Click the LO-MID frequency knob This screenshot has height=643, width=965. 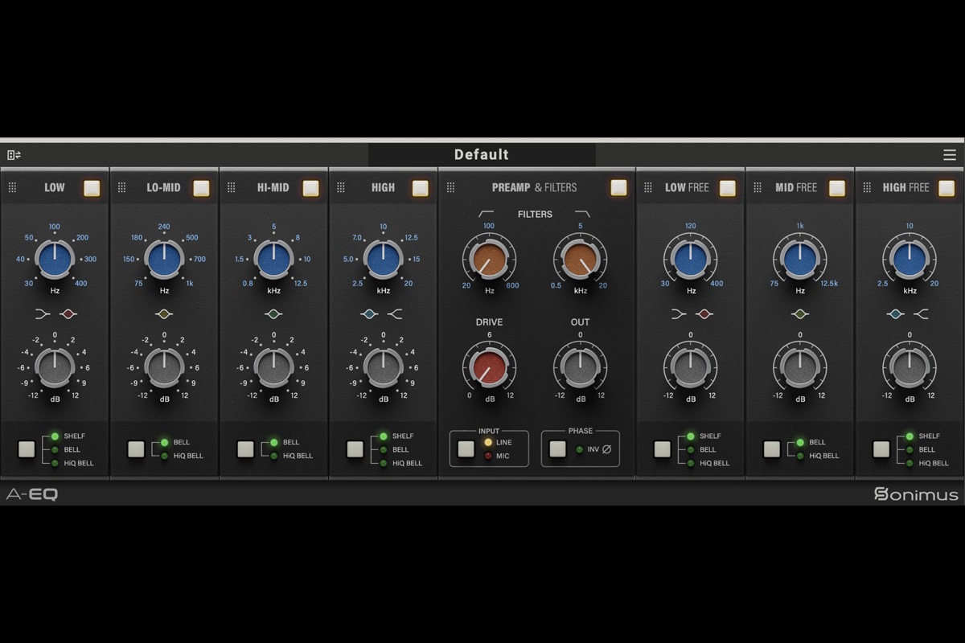[164, 260]
